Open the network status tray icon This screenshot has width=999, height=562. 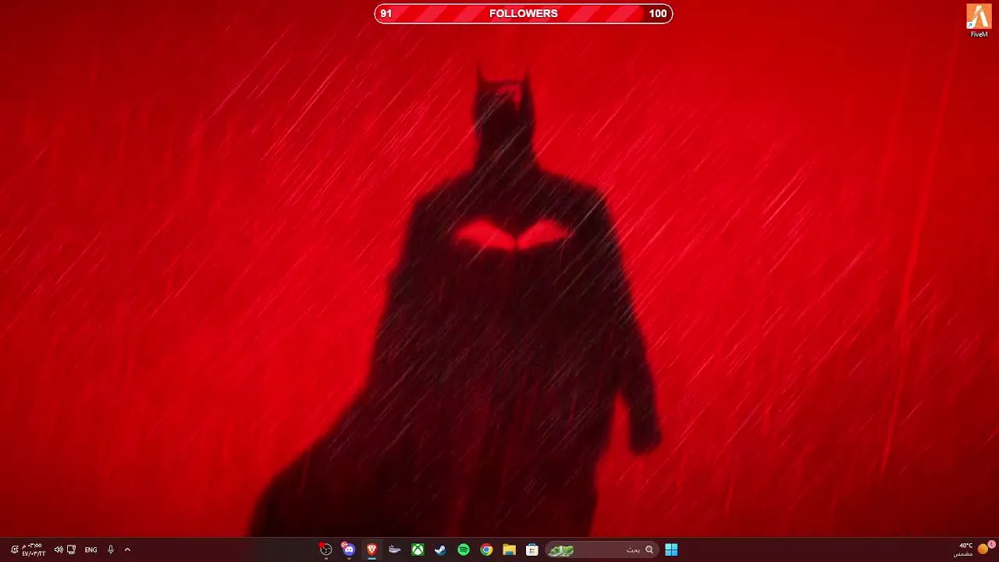coord(72,550)
